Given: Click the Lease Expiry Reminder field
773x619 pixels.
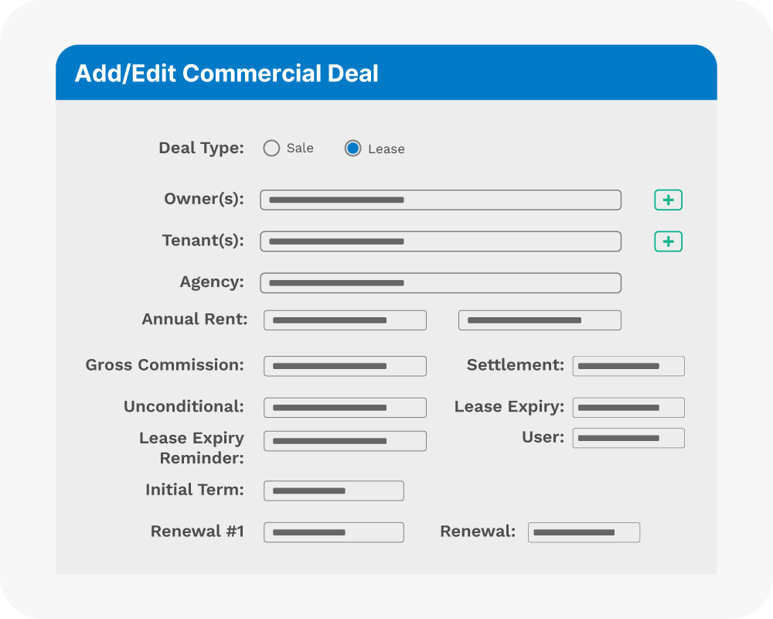Looking at the screenshot, I should pos(345,441).
